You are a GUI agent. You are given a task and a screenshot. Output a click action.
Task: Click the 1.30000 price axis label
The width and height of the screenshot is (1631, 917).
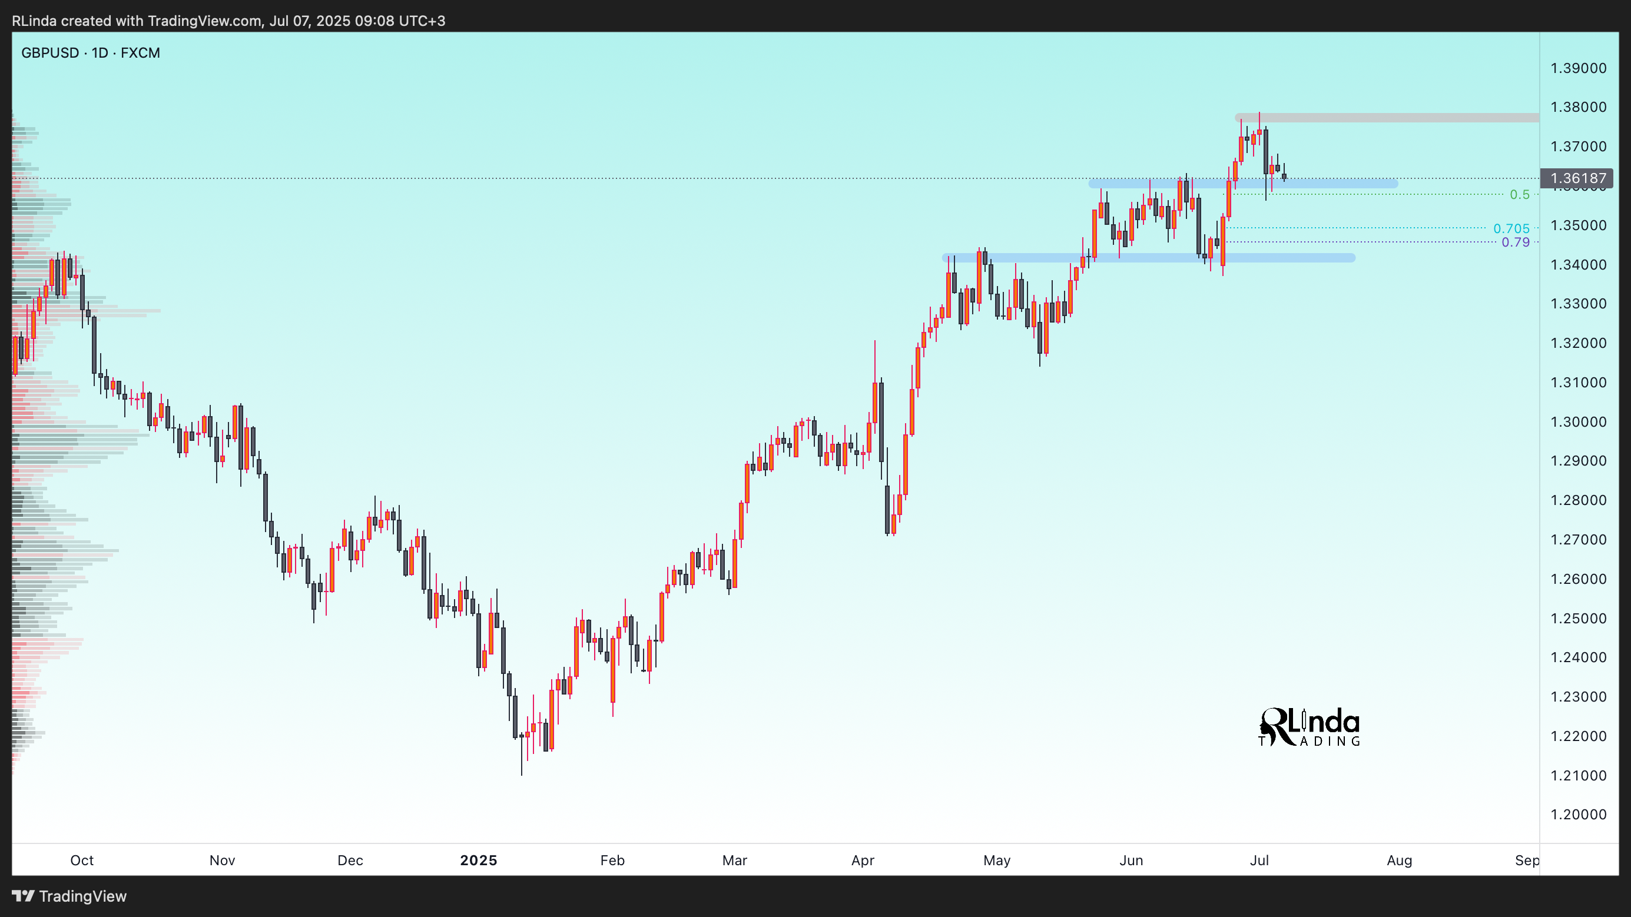tap(1578, 421)
